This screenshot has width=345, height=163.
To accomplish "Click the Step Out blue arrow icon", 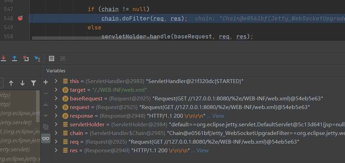I will coord(15,58).
